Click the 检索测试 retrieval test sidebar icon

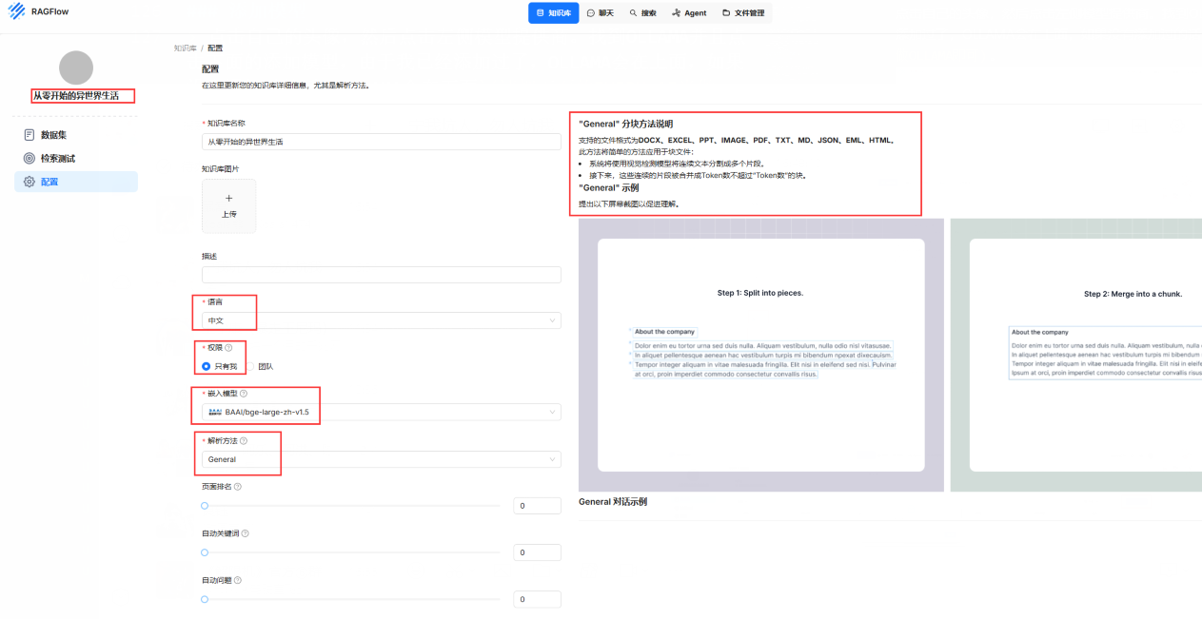point(30,158)
